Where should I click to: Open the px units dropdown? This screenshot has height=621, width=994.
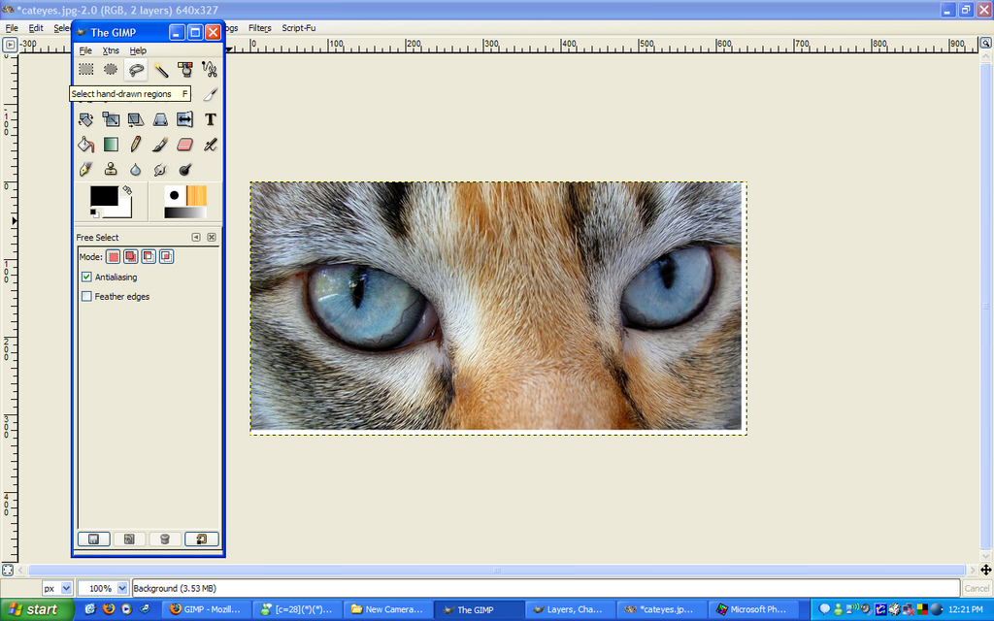[x=57, y=588]
